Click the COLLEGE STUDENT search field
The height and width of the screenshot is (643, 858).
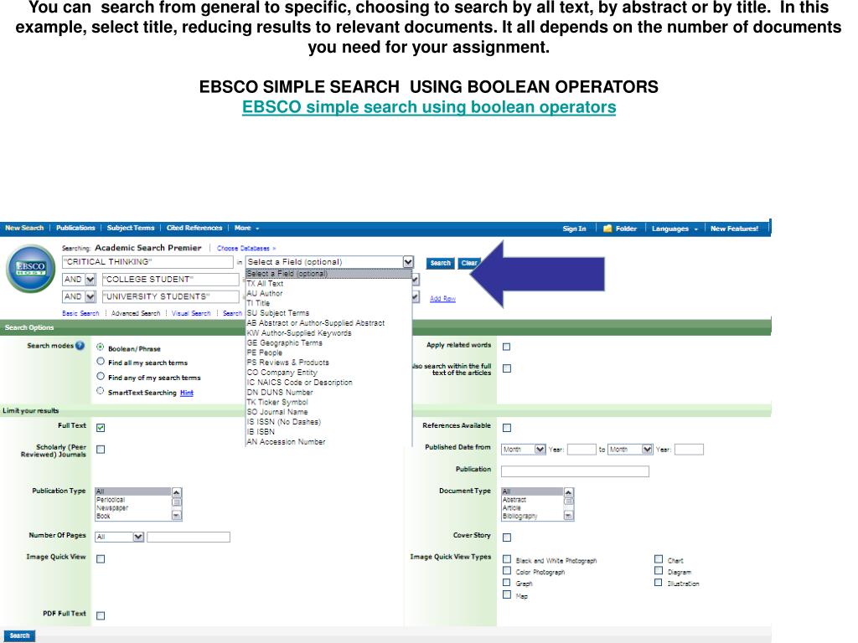point(171,280)
